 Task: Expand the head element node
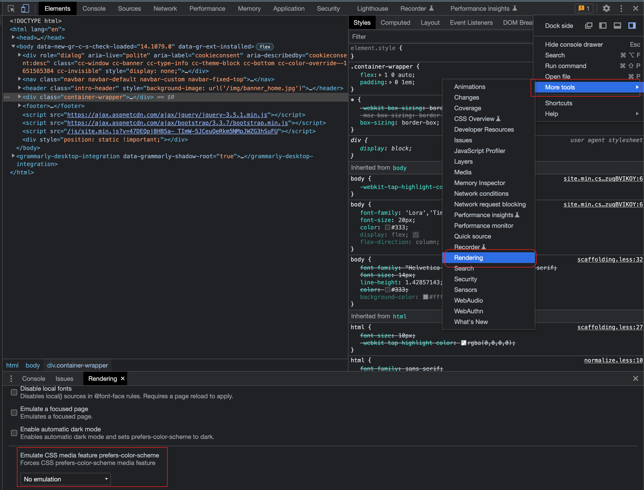pyautogui.click(x=13, y=37)
